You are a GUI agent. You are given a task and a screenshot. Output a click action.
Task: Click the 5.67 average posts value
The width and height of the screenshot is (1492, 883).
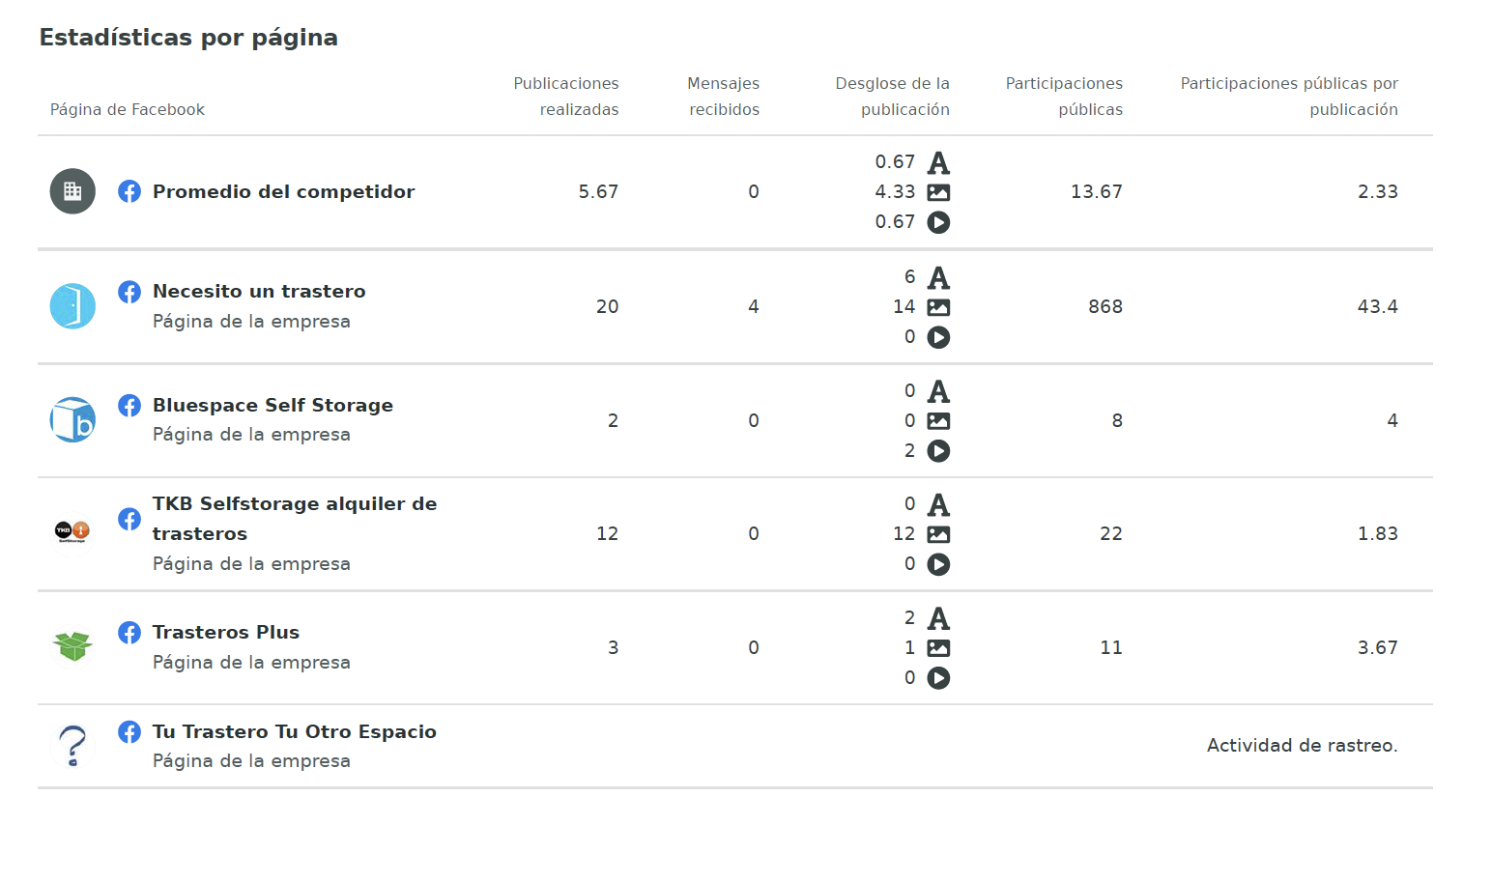point(598,192)
